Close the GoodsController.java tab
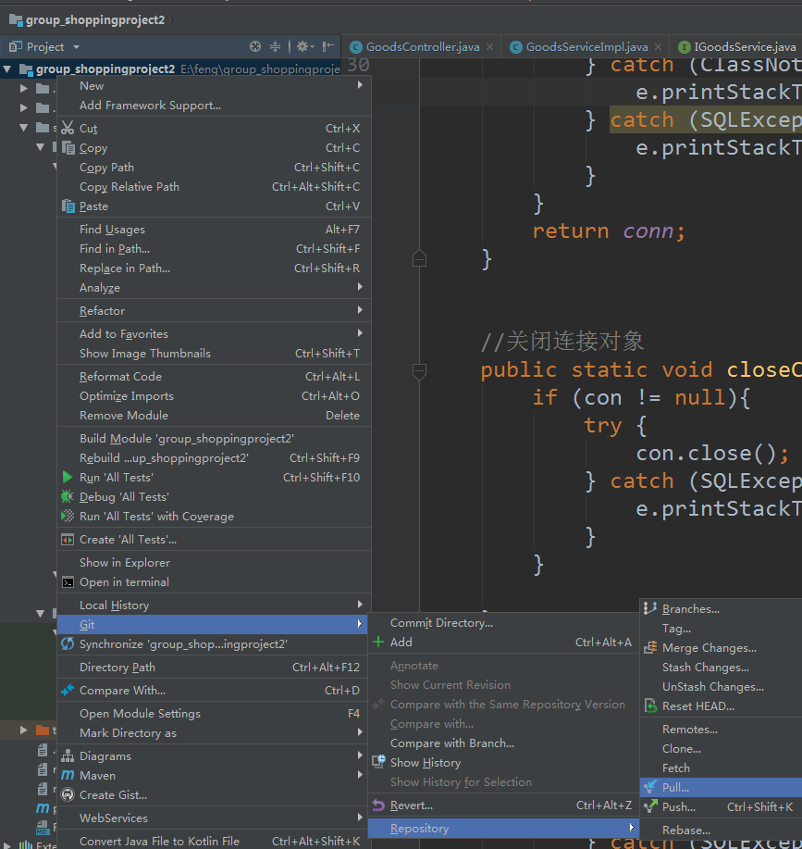This screenshot has width=802, height=849. click(x=490, y=46)
